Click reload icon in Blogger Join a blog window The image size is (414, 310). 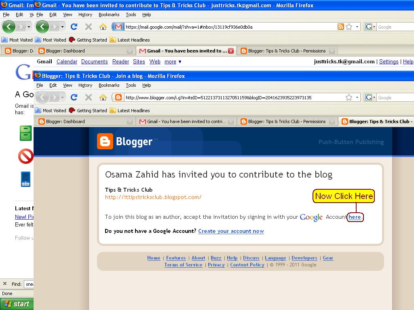point(74,97)
